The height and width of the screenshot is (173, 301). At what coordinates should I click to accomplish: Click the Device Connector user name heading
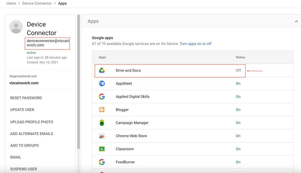coord(42,29)
